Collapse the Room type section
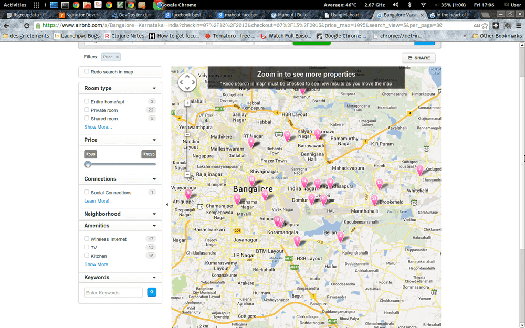Image resolution: width=525 pixels, height=328 pixels. 154,88
